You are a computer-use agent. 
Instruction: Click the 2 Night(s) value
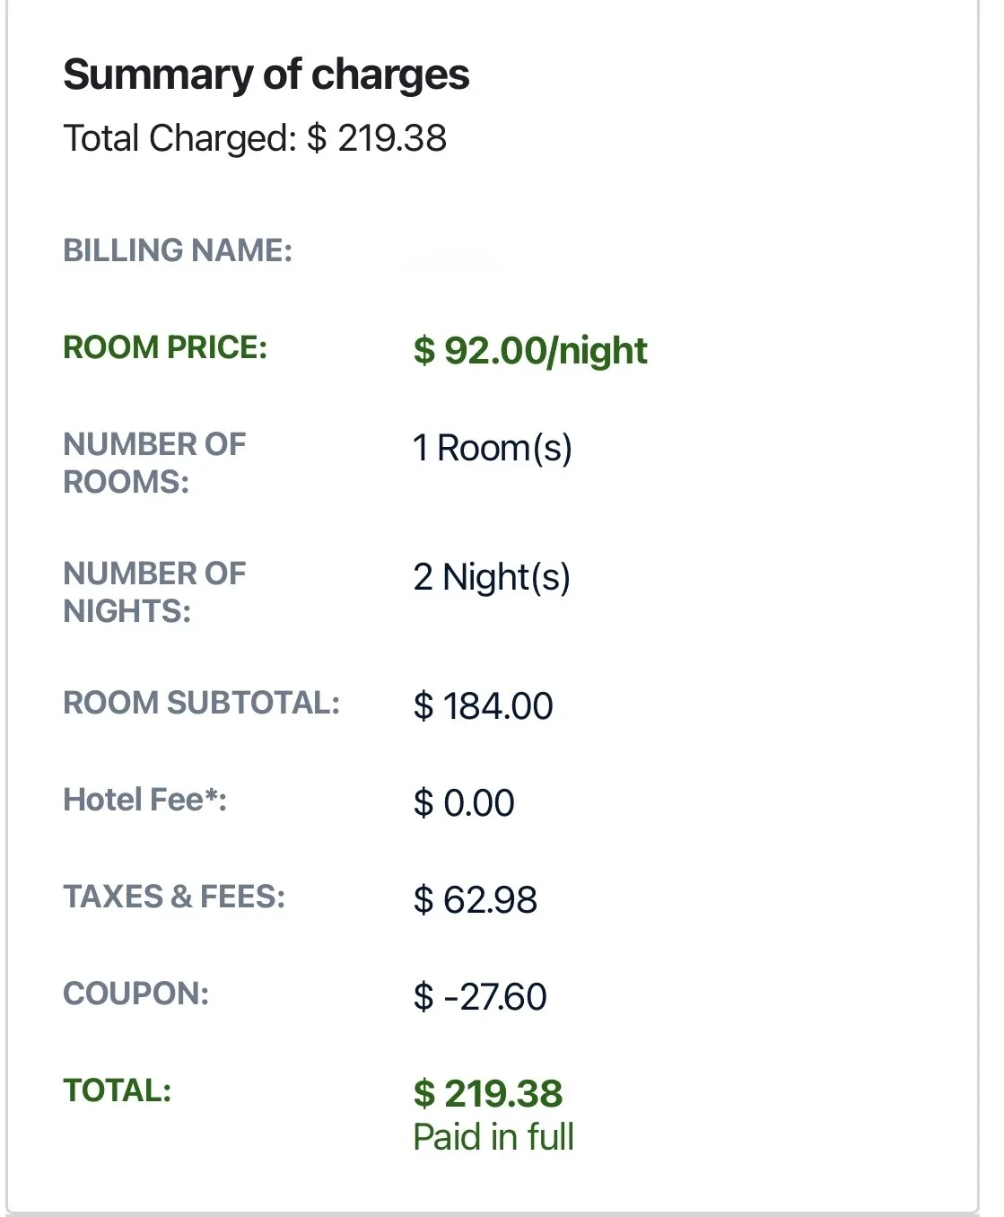(492, 577)
